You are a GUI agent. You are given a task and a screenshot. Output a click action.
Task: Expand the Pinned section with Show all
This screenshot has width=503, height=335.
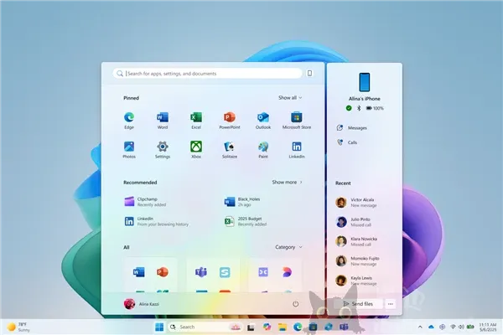pyautogui.click(x=290, y=97)
